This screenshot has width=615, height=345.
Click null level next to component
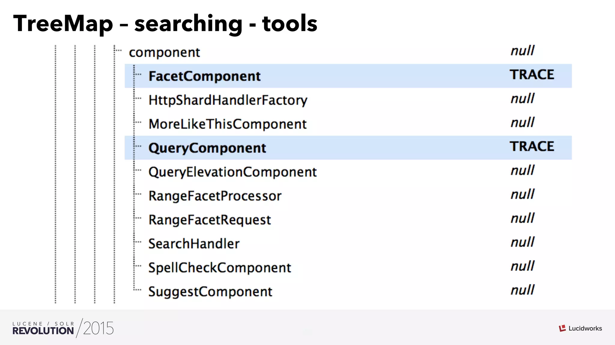[x=523, y=51]
